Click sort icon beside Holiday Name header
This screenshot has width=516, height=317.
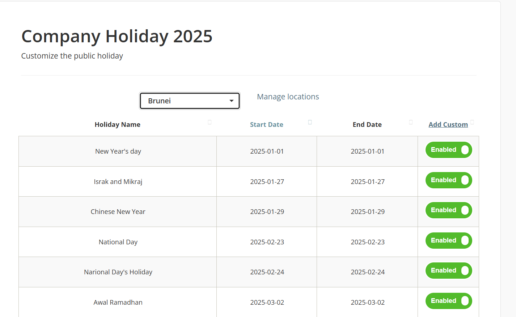click(x=210, y=122)
